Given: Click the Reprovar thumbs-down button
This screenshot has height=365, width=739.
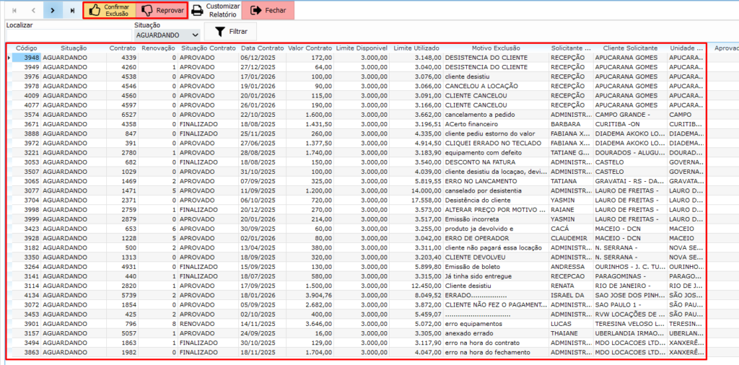Looking at the screenshot, I should 162,11.
